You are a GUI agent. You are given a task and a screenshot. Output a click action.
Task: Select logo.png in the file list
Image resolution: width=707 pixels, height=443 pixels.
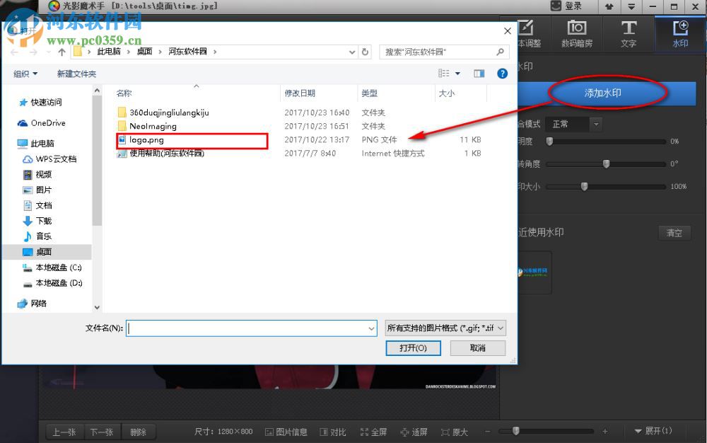click(146, 140)
